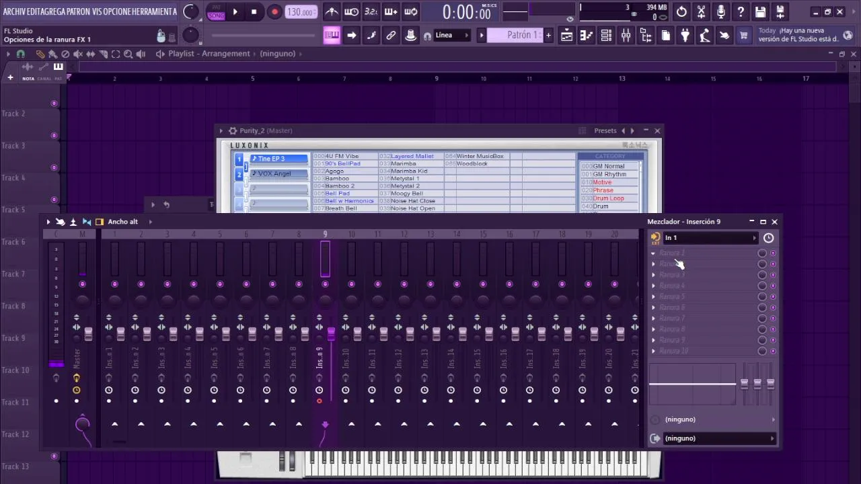Image resolution: width=861 pixels, height=484 pixels.
Task: Open the Channel rack view icon
Action: [606, 36]
